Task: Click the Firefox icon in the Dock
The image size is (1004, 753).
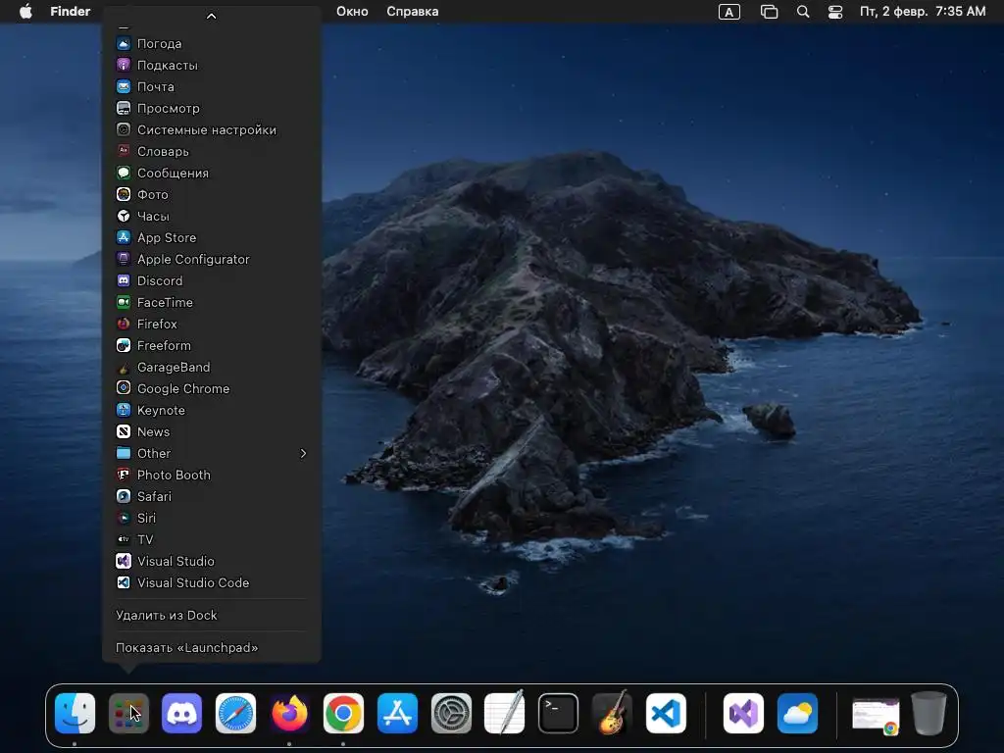Action: click(289, 713)
